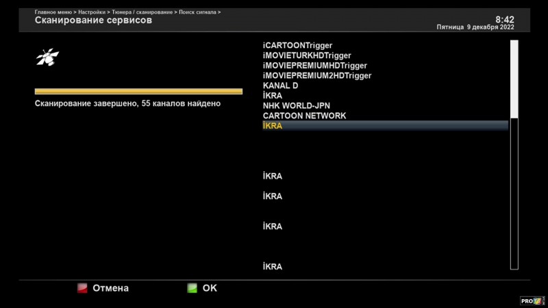
Task: Click the satellite dish icon
Action: (47, 57)
